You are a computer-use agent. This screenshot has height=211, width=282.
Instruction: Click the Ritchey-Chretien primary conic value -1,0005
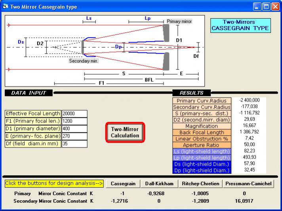200,194
